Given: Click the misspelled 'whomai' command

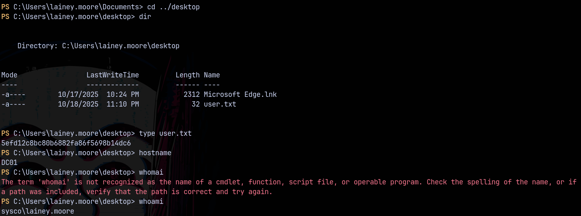Looking at the screenshot, I should coord(151,172).
